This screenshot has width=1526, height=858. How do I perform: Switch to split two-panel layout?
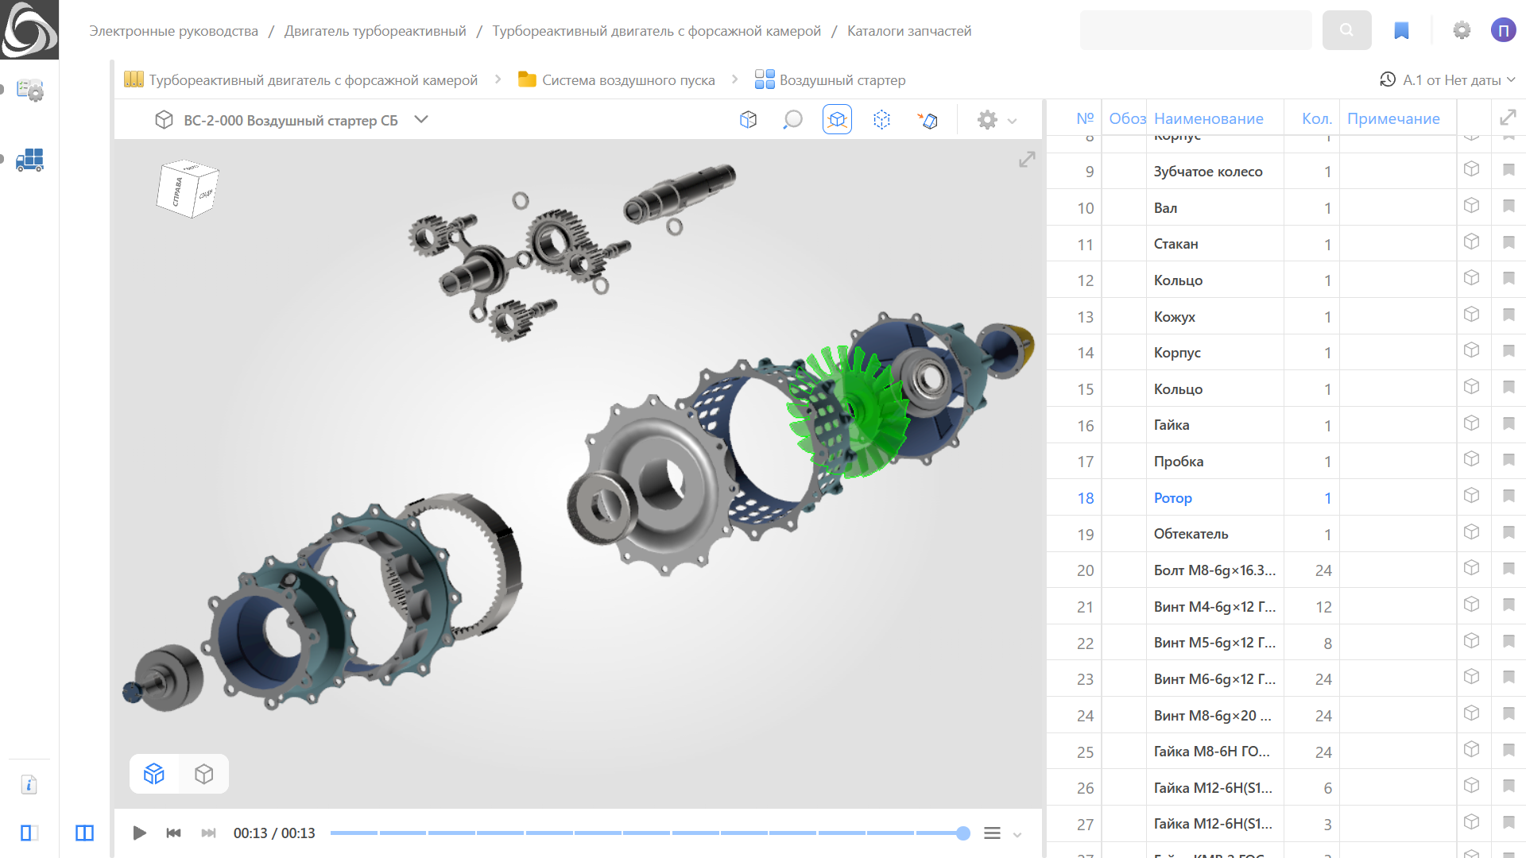tap(84, 833)
